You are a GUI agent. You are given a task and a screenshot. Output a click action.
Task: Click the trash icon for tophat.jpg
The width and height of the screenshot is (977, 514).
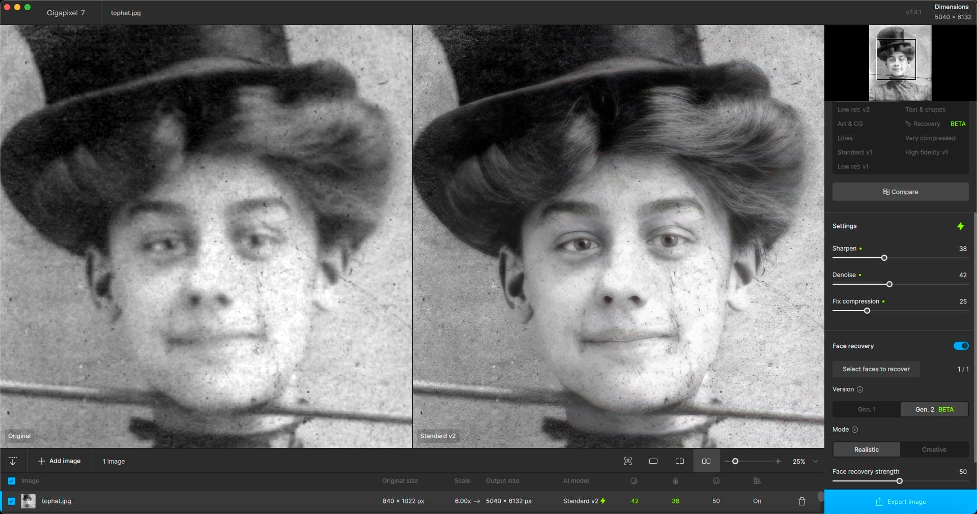802,501
